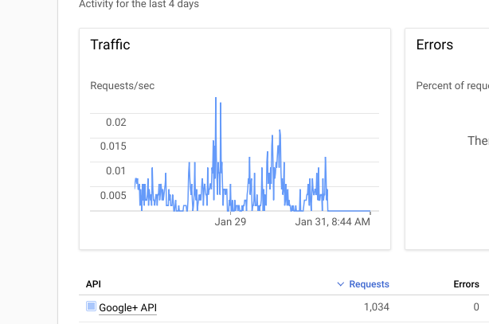Click the 0.01 axis value

115,170
